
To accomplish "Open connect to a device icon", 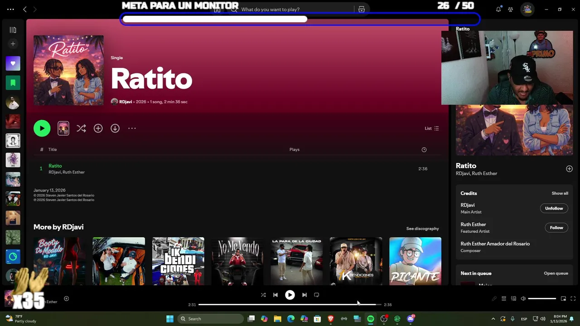I will coord(513,299).
